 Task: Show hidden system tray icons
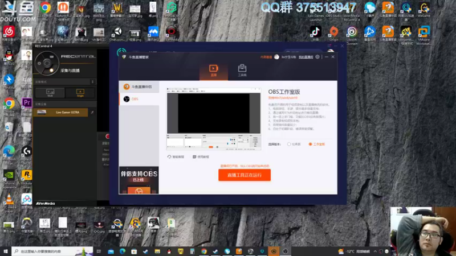[375, 251]
